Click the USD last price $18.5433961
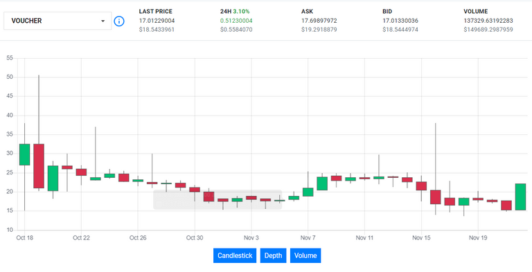The width and height of the screenshot is (532, 272). (157, 30)
